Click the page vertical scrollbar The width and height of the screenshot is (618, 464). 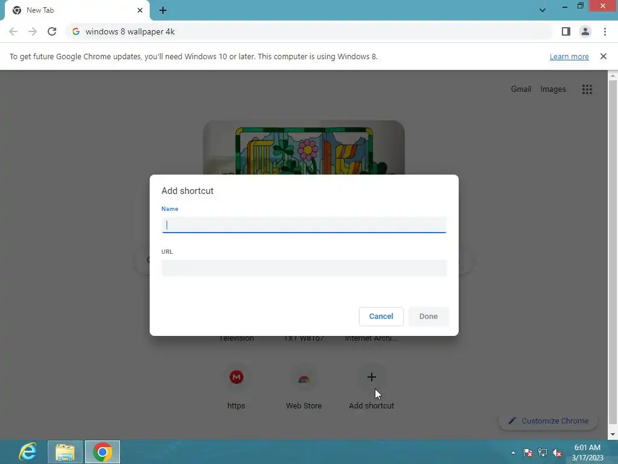[x=613, y=253]
